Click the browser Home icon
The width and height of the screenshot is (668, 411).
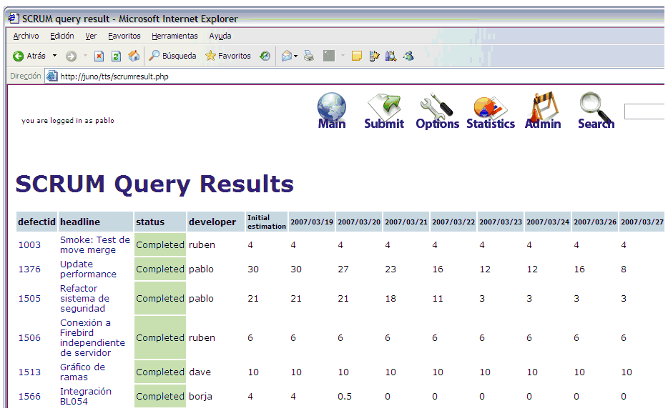(x=134, y=56)
